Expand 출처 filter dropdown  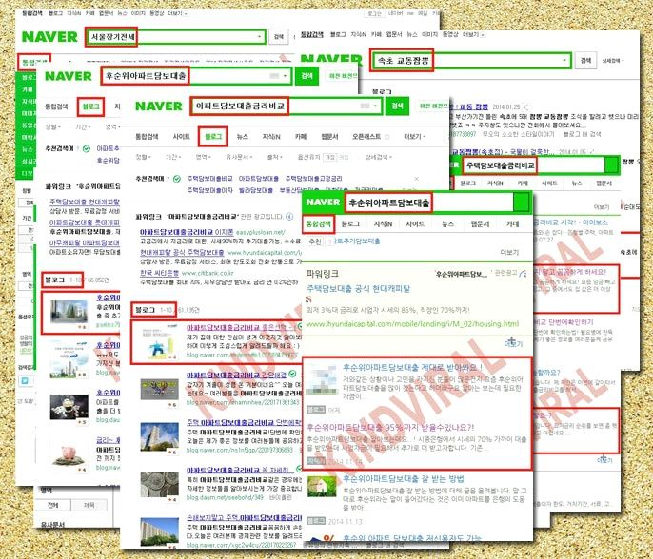[x=273, y=157]
